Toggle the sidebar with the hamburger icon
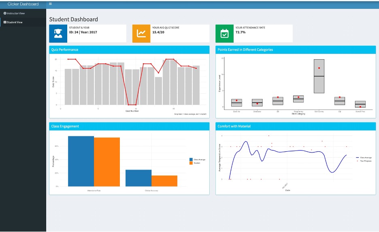This screenshot has height=232, width=379. pyautogui.click(x=50, y=4)
